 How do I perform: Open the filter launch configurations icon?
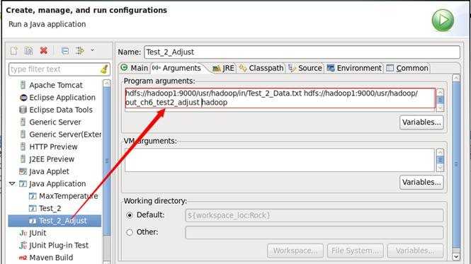[79, 51]
